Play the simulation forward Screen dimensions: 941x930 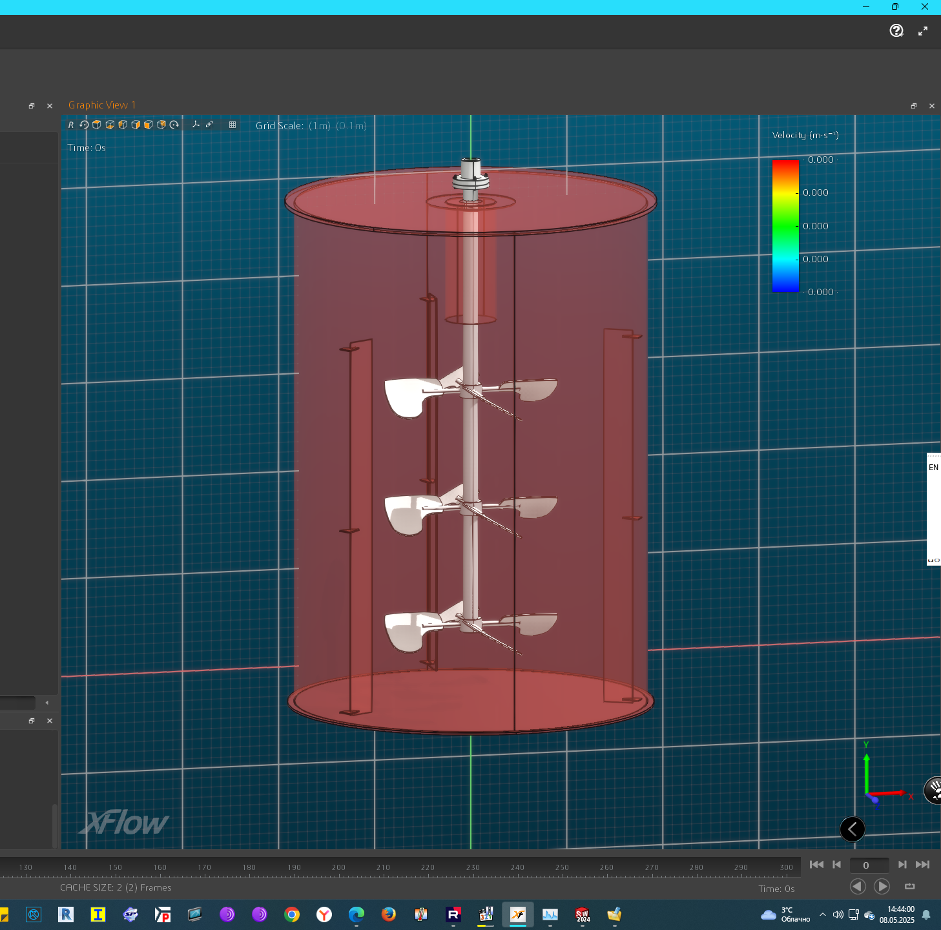pyautogui.click(x=882, y=886)
